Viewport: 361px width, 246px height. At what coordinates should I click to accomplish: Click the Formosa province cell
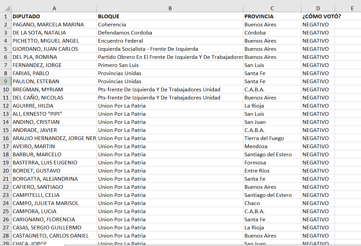tap(272, 162)
